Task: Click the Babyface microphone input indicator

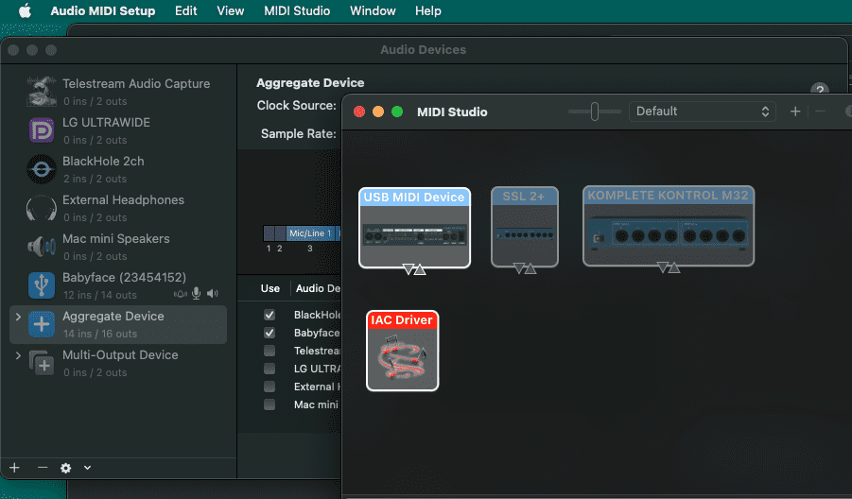Action: coord(196,294)
